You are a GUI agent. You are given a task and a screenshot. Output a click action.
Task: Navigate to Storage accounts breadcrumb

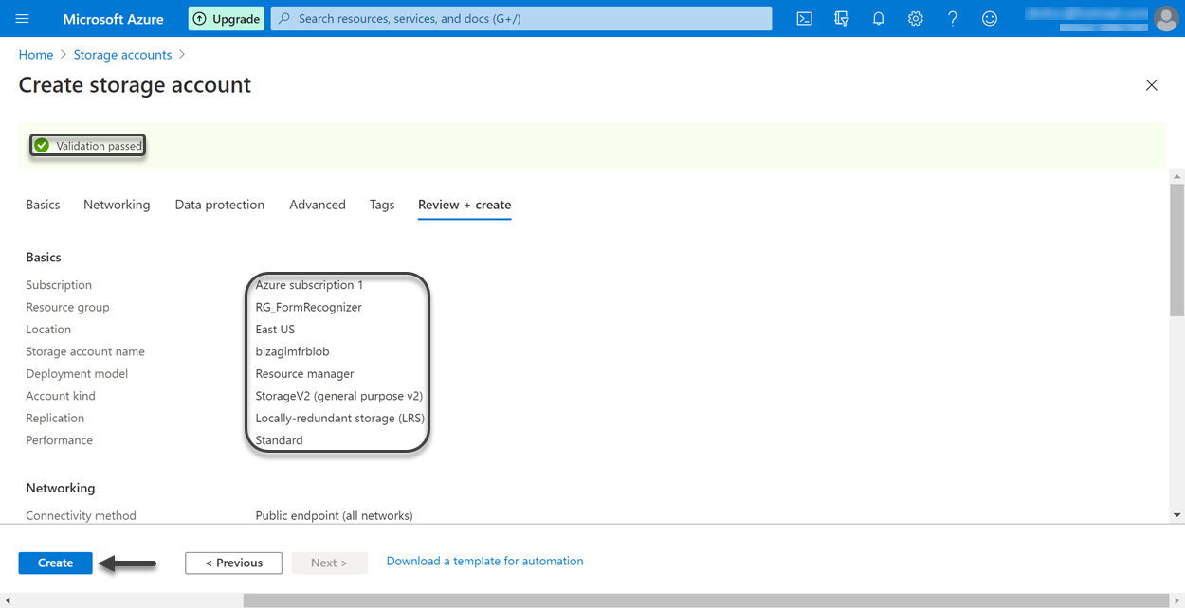[122, 55]
